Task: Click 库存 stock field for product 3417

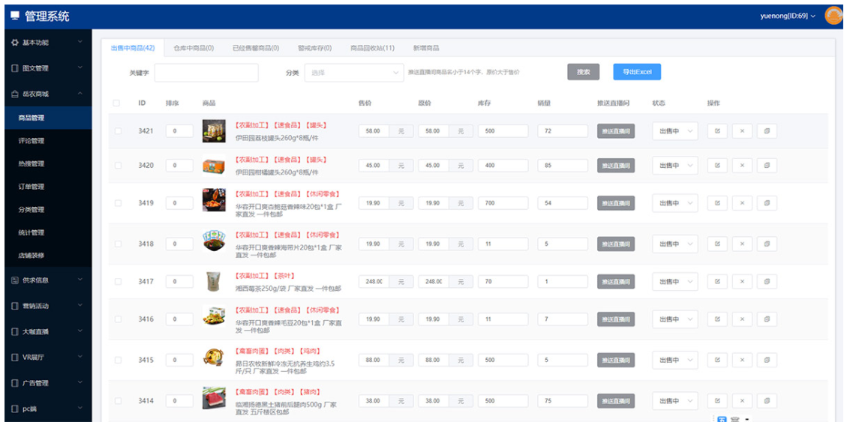Action: pos(503,282)
